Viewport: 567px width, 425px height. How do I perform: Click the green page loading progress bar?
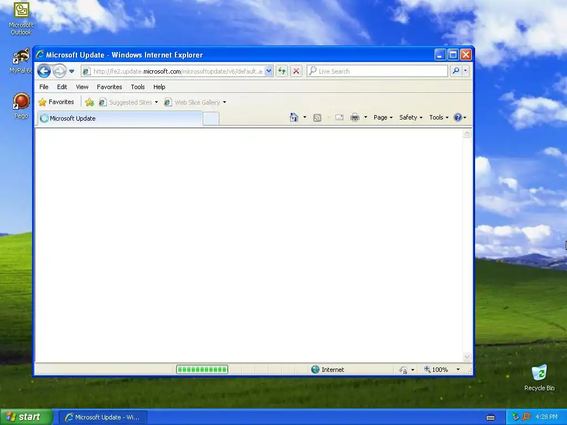[x=202, y=369]
